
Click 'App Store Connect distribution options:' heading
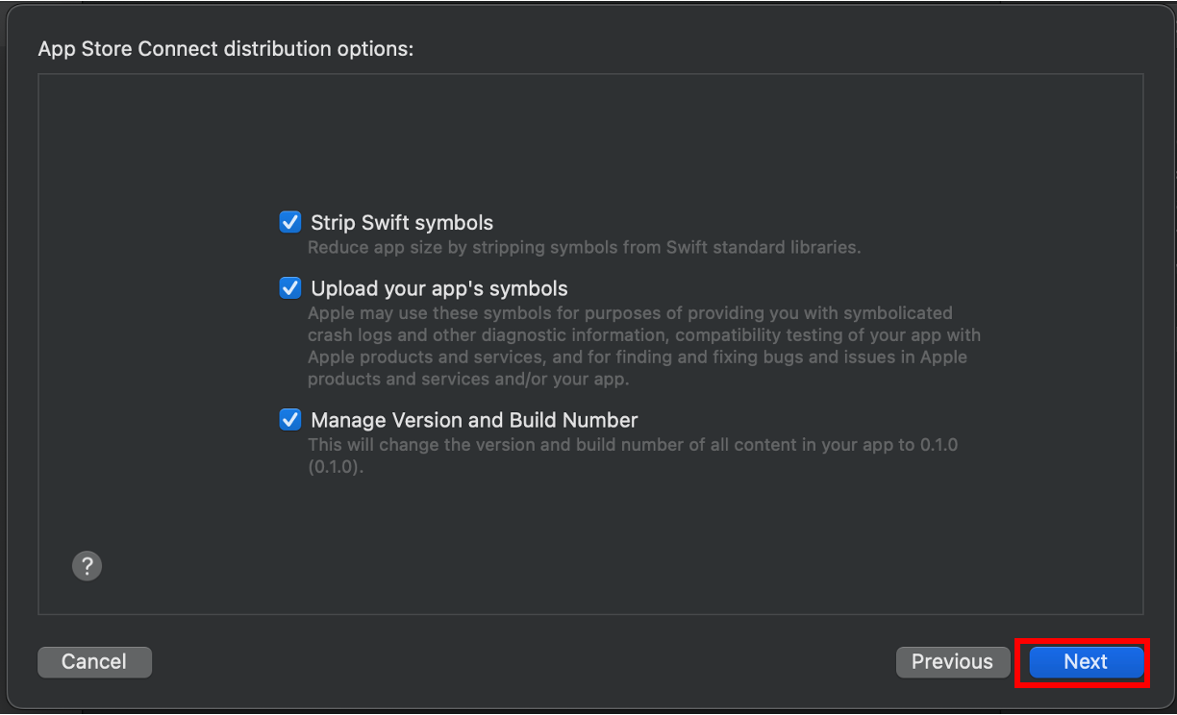pyautogui.click(x=226, y=48)
